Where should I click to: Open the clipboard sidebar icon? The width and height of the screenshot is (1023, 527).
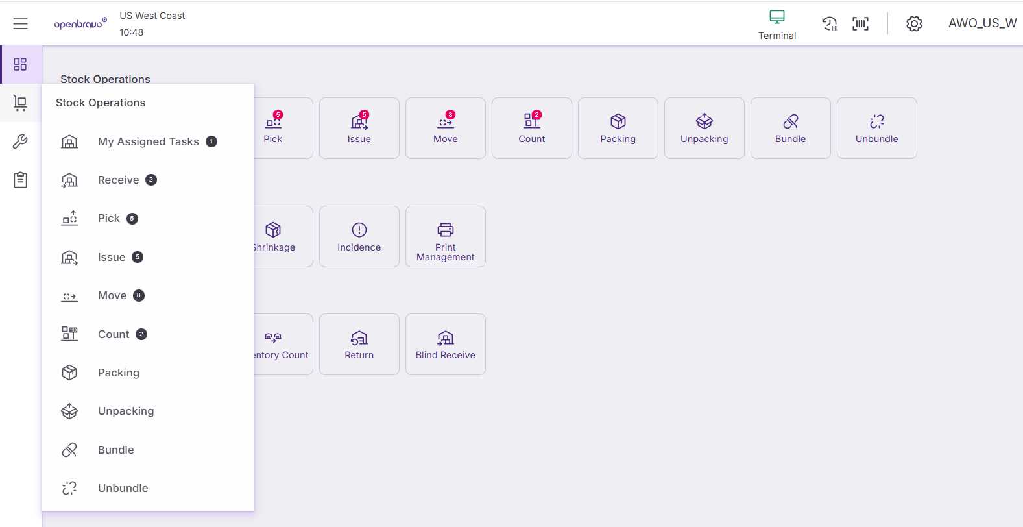pyautogui.click(x=21, y=180)
